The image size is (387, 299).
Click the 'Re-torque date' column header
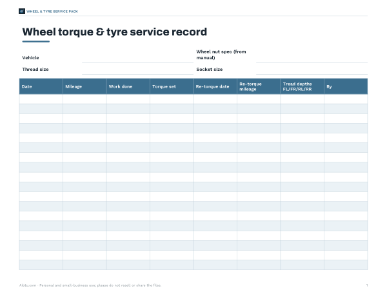tap(215, 86)
